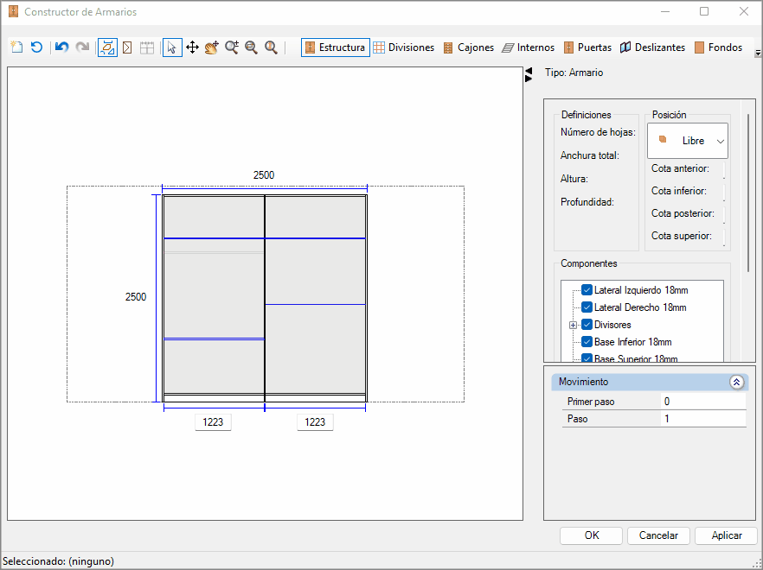Viewport: 763px width, 570px height.
Task: Click the Tipo: Armario label
Action: (574, 73)
